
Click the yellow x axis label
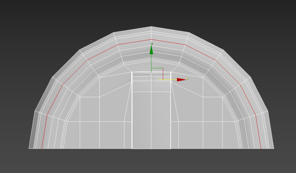[187, 79]
